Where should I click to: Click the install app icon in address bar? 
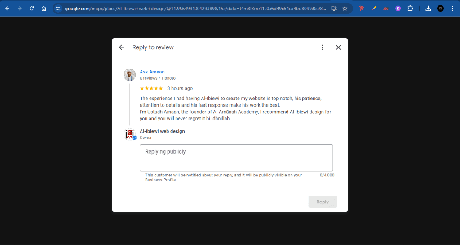tap(334, 9)
